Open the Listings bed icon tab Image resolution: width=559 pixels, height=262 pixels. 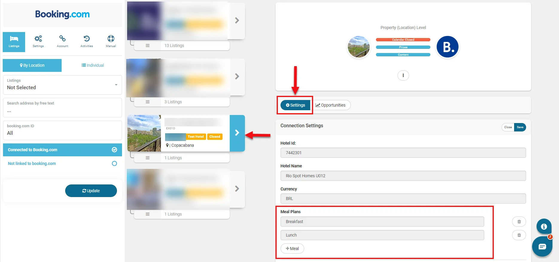point(14,42)
